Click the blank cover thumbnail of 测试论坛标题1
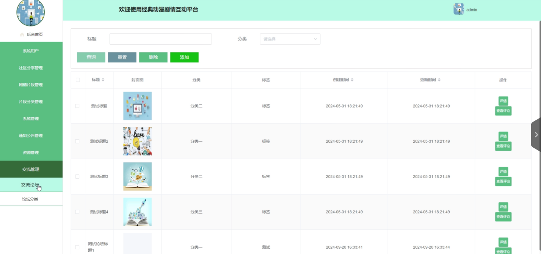Image resolution: width=541 pixels, height=254 pixels. (x=137, y=244)
